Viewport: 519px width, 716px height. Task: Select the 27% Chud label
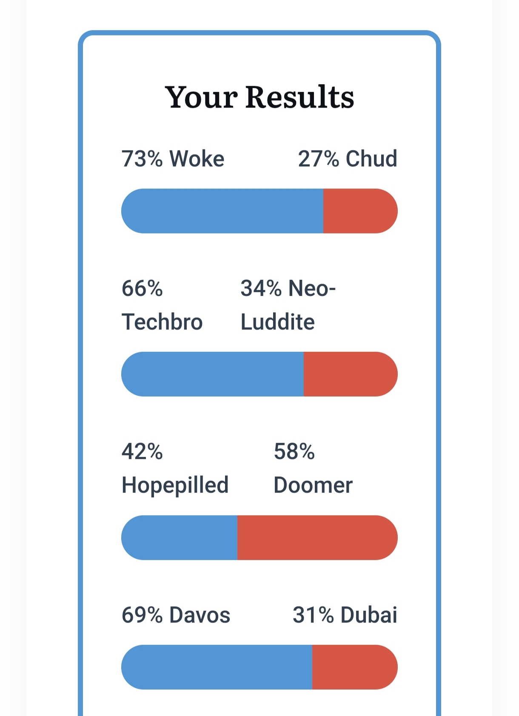click(x=348, y=159)
